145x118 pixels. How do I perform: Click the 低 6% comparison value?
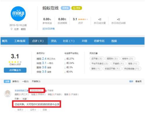pos(68,72)
